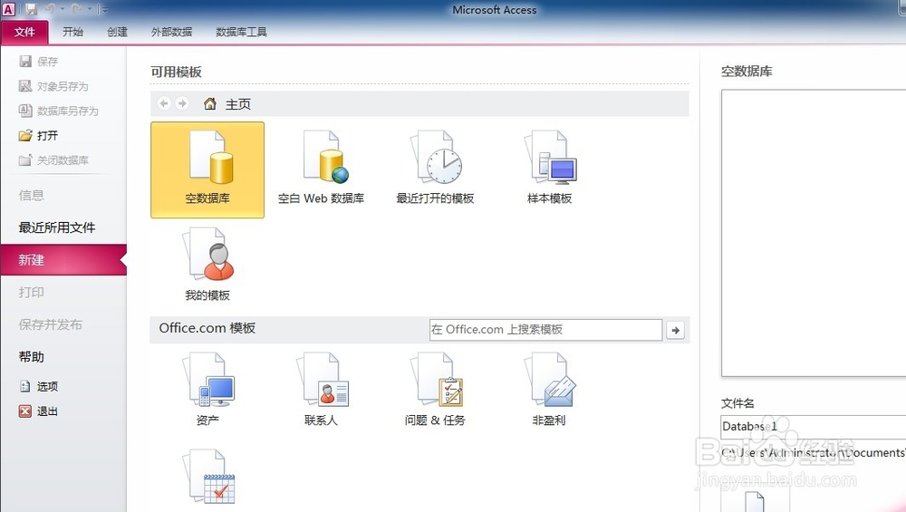Go forward with the right navigation arrow
The width and height of the screenshot is (906, 512).
pyautogui.click(x=182, y=103)
